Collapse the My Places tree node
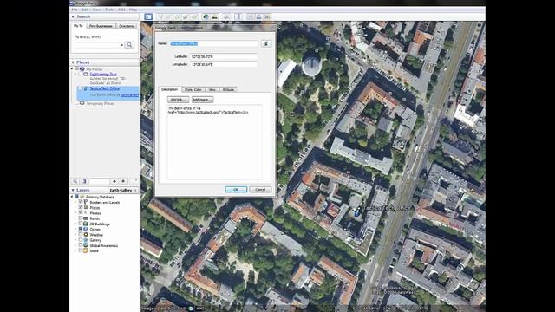Image resolution: width=555 pixels, height=312 pixels. (x=73, y=69)
